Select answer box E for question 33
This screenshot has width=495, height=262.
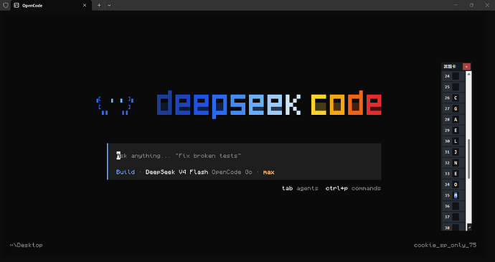coord(456,174)
